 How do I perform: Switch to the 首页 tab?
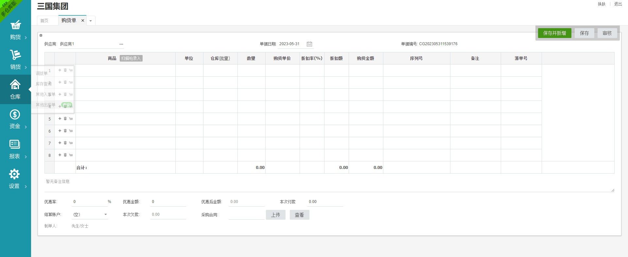coord(44,21)
